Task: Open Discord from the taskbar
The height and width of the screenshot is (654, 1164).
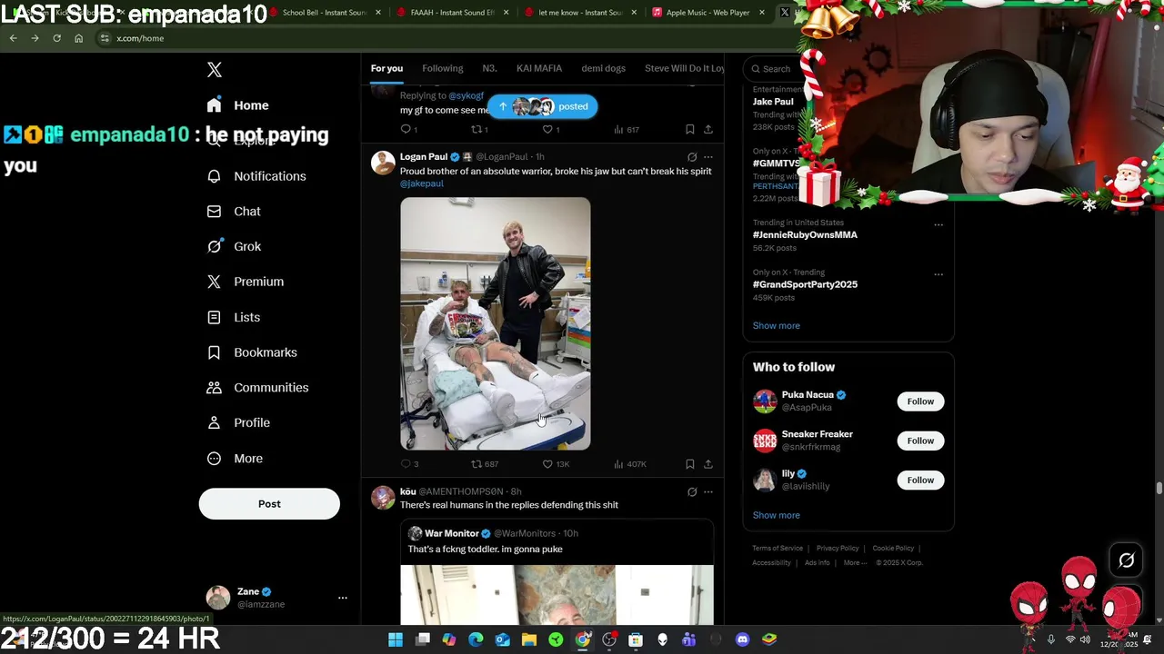Action: (x=742, y=639)
